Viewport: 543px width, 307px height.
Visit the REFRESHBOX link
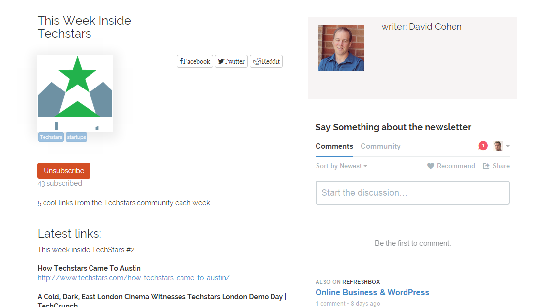point(361,282)
